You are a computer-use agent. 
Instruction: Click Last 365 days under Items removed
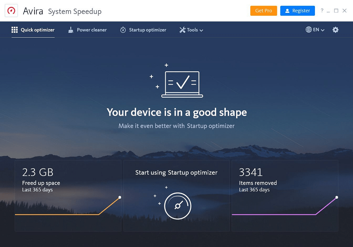[255, 190]
